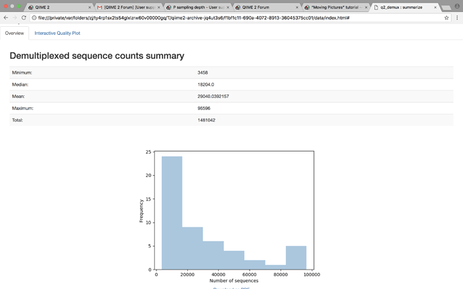Bookmark this page with the star icon
This screenshot has height=289, width=463.
(446, 17)
